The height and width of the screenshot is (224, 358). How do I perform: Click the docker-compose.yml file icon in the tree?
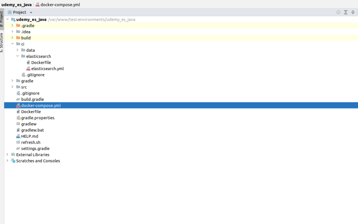(19, 105)
